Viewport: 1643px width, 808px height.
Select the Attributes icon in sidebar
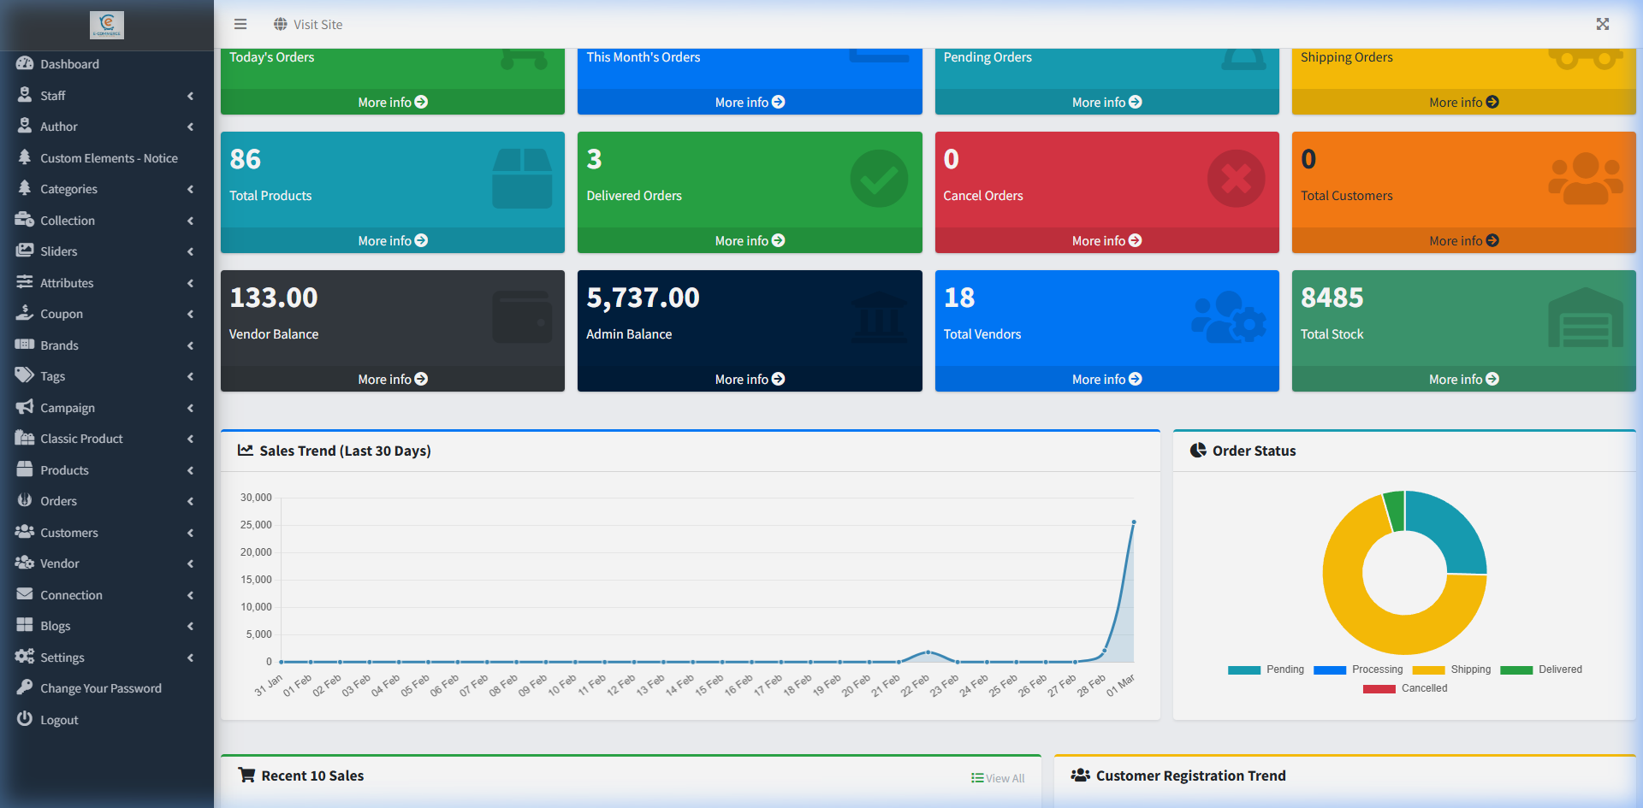point(26,282)
